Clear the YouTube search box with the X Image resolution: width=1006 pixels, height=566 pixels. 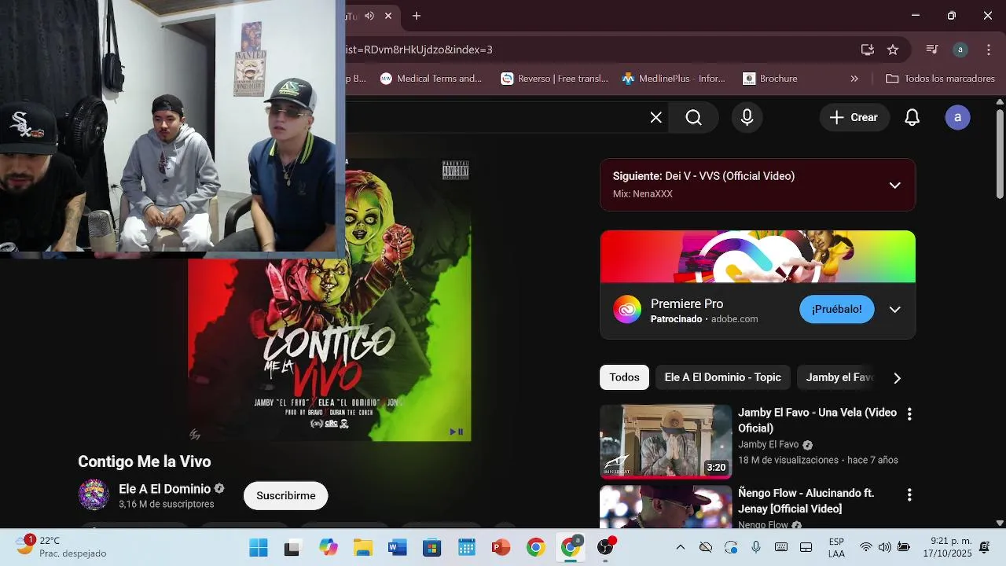(655, 117)
